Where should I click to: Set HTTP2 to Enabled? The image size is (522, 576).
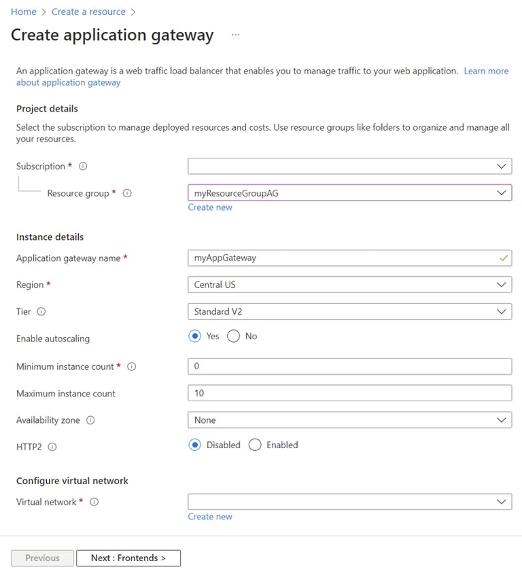pyautogui.click(x=255, y=445)
